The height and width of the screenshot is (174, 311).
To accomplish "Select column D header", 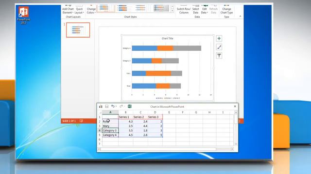I will [155, 112].
